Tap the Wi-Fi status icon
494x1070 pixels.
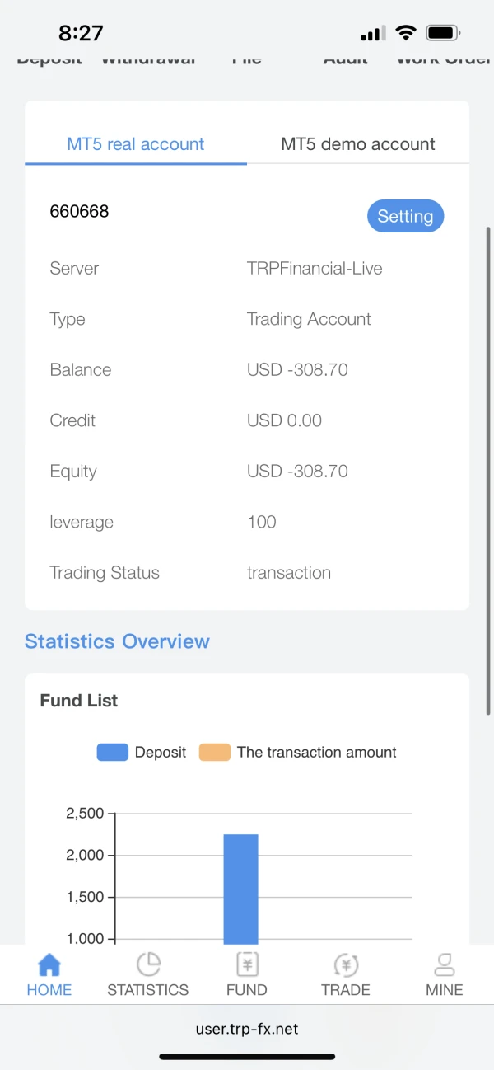pyautogui.click(x=405, y=33)
